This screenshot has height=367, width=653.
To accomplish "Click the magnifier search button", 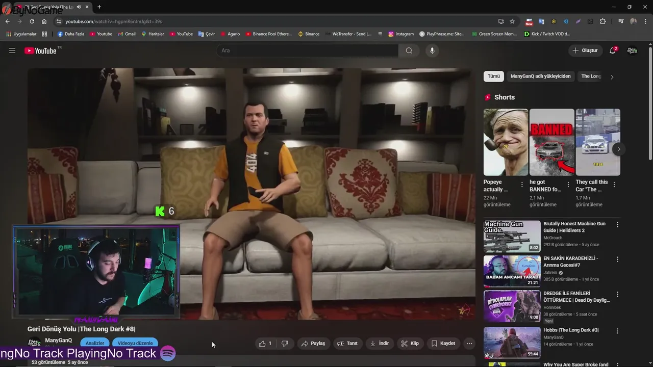I will click(409, 50).
